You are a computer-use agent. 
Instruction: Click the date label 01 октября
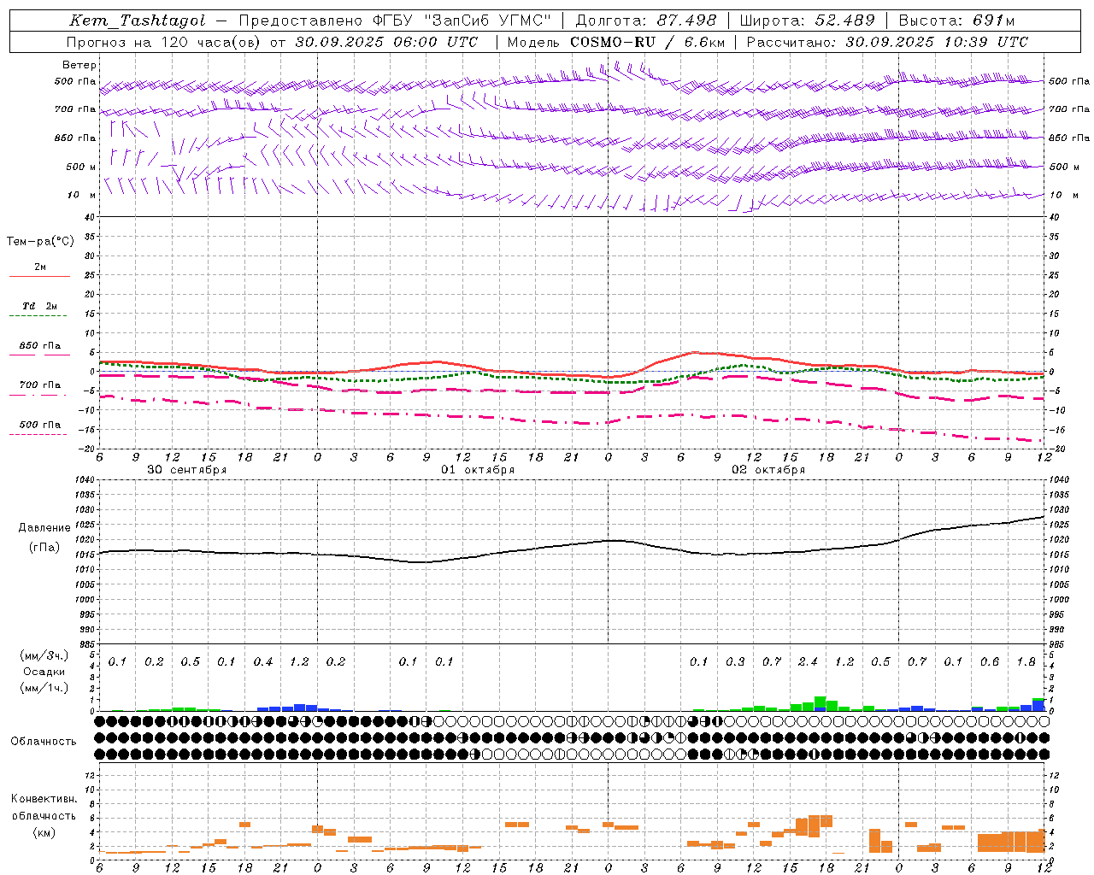(478, 469)
